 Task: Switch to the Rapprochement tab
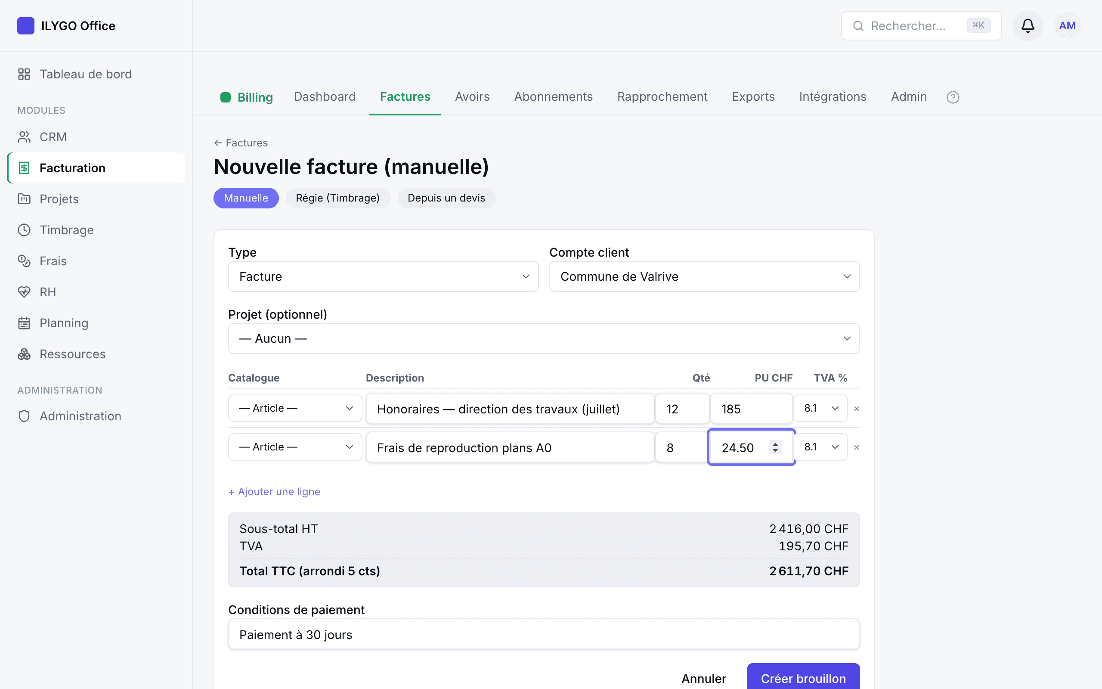pyautogui.click(x=662, y=96)
